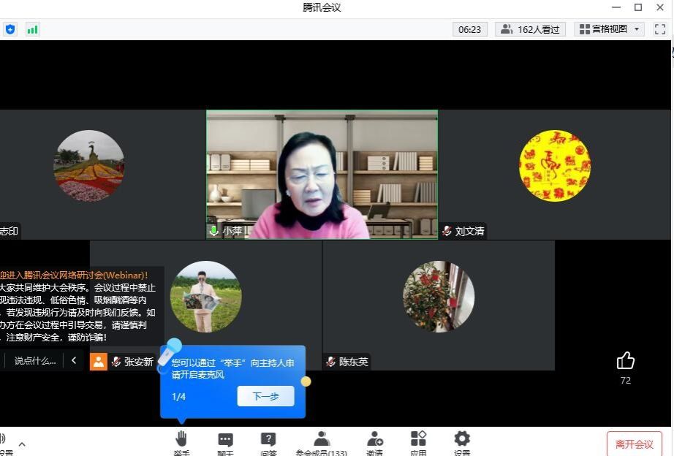Image resolution: width=674 pixels, height=456 pixels.
Task: Click the invite (邀请) icon
Action: click(x=374, y=440)
